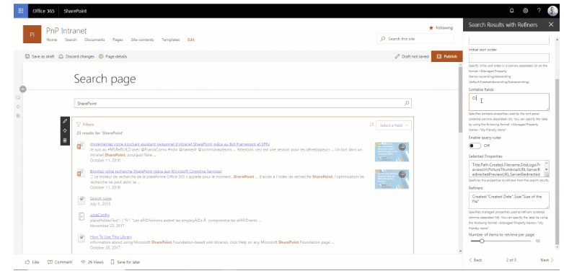Open Documents in site navigation
Image resolution: width=564 pixels, height=276 pixels.
pyautogui.click(x=94, y=40)
